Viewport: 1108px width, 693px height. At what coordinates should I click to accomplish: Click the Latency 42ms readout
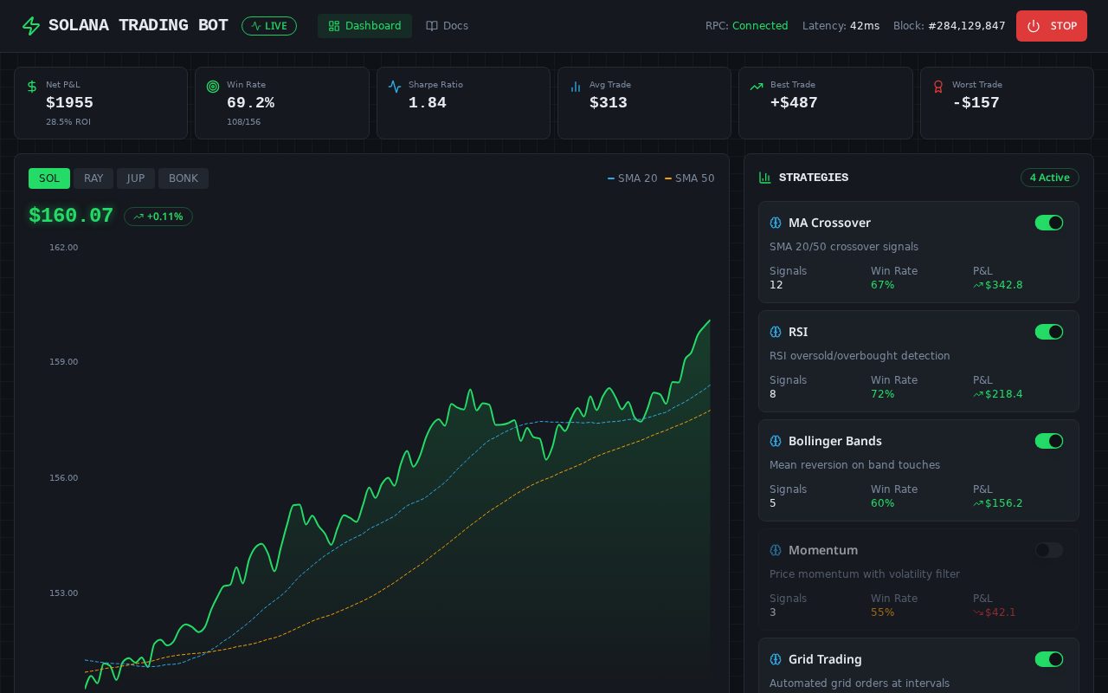tap(841, 26)
